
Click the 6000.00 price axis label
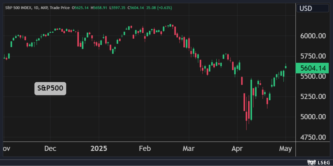tap(313, 36)
